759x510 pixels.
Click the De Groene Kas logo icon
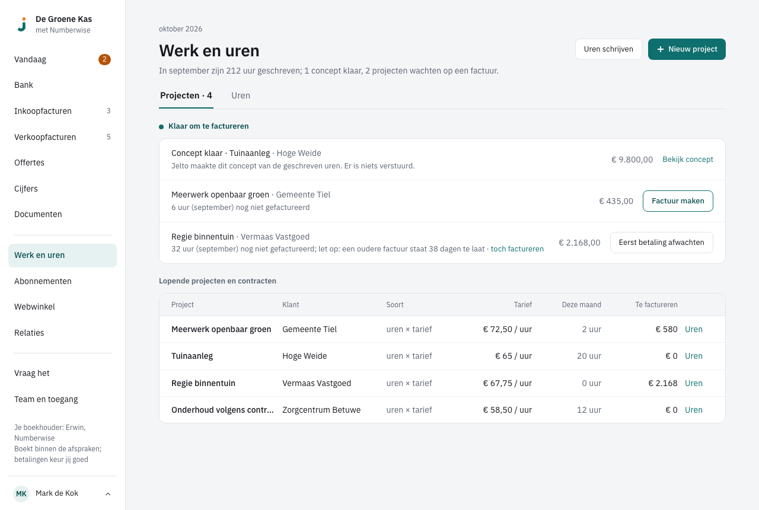tap(22, 24)
